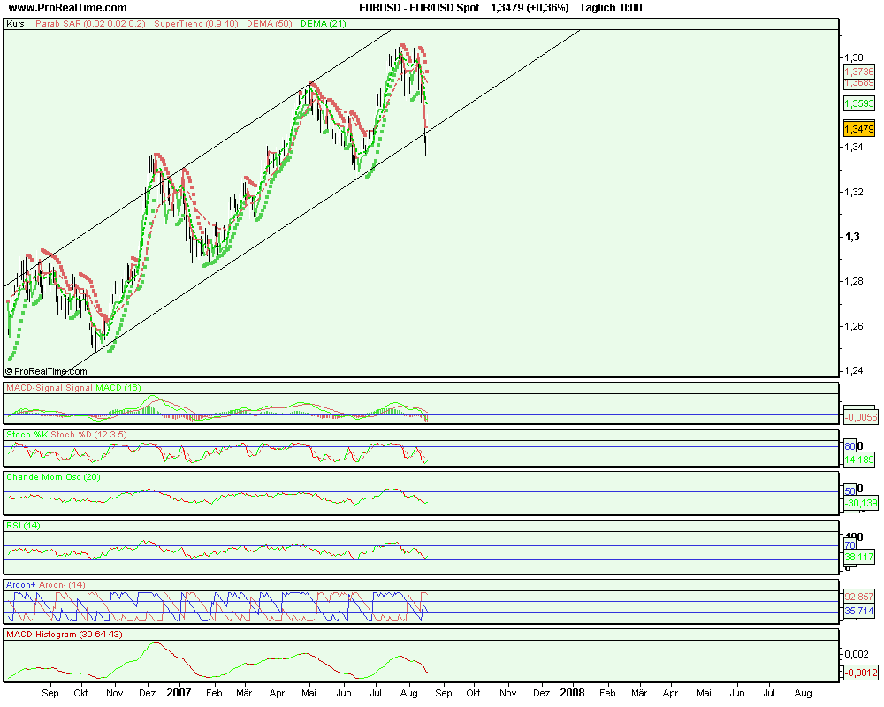
Task: Click the 14,189 stochastic value box
Action: [859, 460]
